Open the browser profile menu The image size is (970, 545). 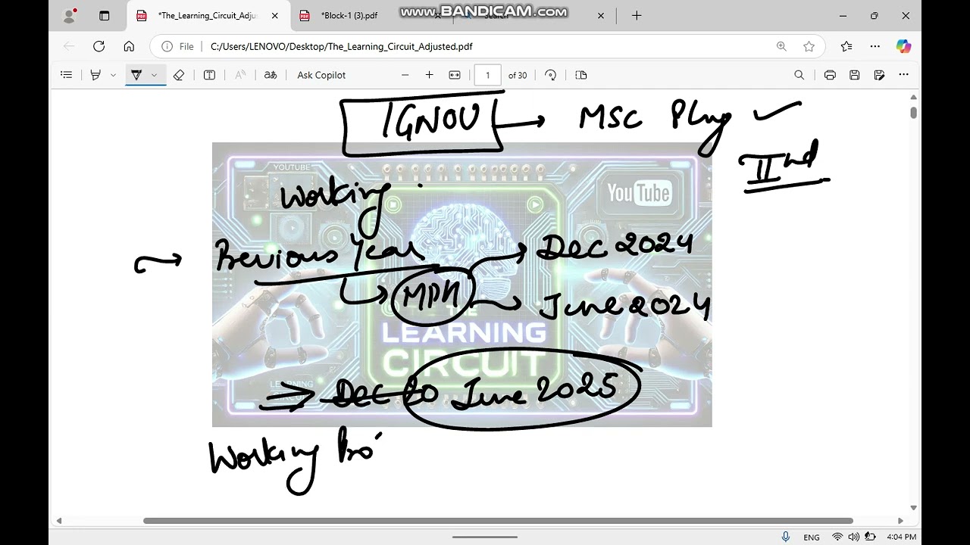click(70, 15)
